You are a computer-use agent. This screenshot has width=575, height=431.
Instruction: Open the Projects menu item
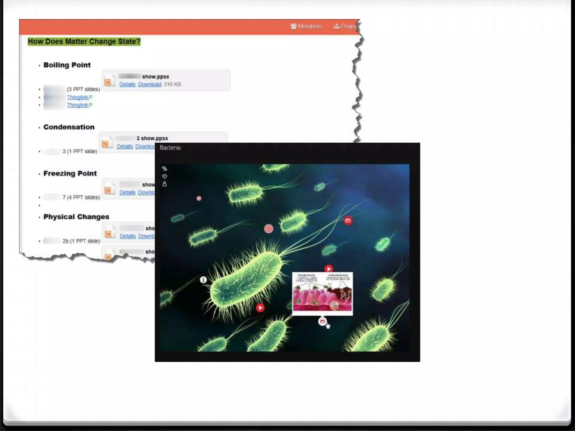345,26
